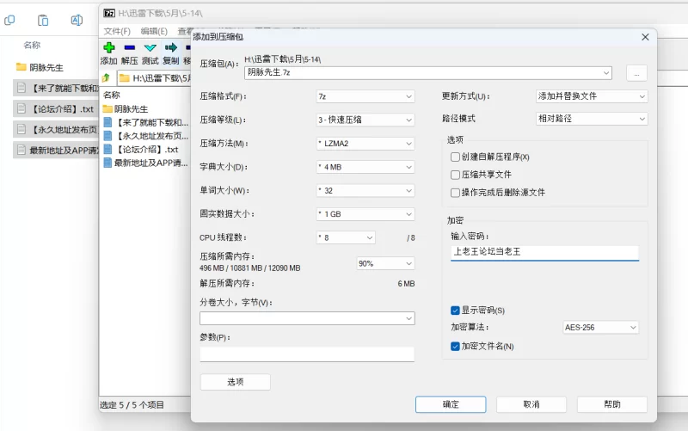Open 更新方式 dropdown showing 添加并替换文件
This screenshot has width=688, height=431.
592,96
